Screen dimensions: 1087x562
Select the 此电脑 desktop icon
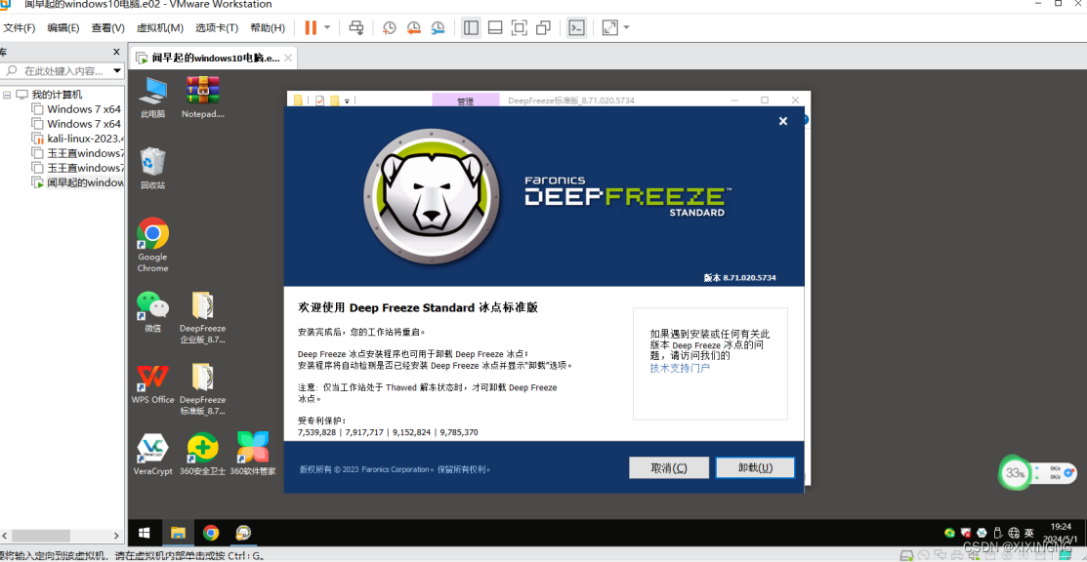coord(152,97)
